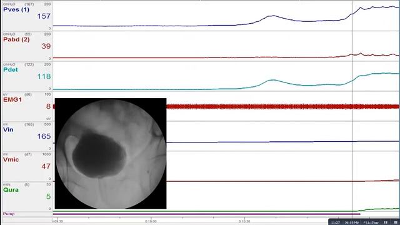This screenshot has width=400, height=225.
Task: Select the EMG1 channel label
Action: click(x=12, y=100)
